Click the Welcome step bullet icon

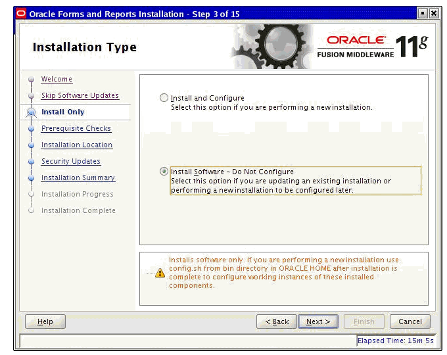(32, 79)
